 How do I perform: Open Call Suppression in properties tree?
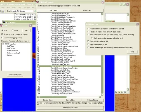pos(13,51)
